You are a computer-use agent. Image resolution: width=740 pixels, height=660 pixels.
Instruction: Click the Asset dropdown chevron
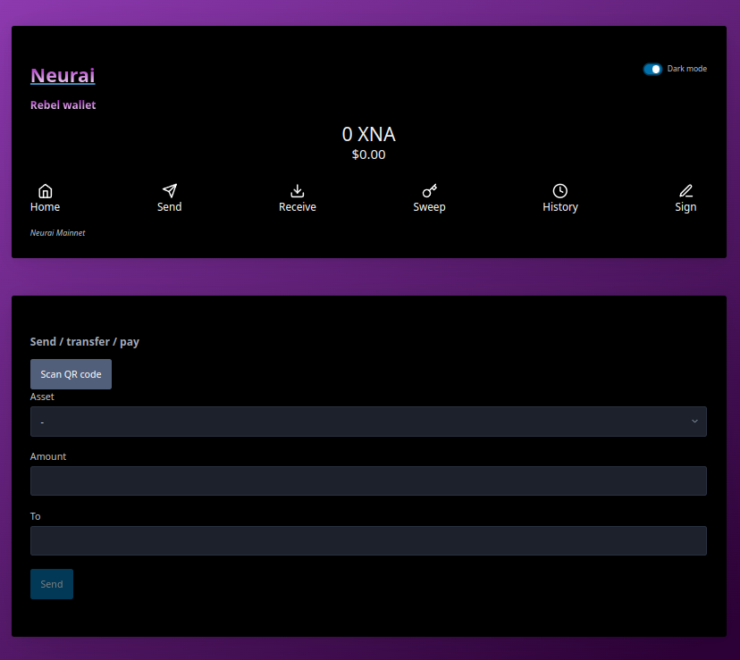[694, 421]
